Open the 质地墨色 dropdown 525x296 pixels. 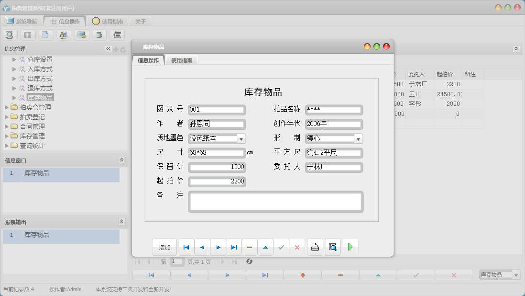pyautogui.click(x=241, y=139)
